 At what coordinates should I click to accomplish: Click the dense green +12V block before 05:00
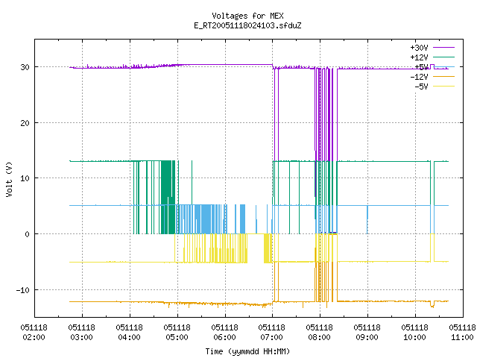click(168, 197)
